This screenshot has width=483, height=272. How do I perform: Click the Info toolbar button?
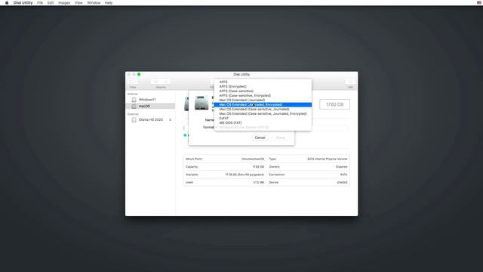click(350, 82)
